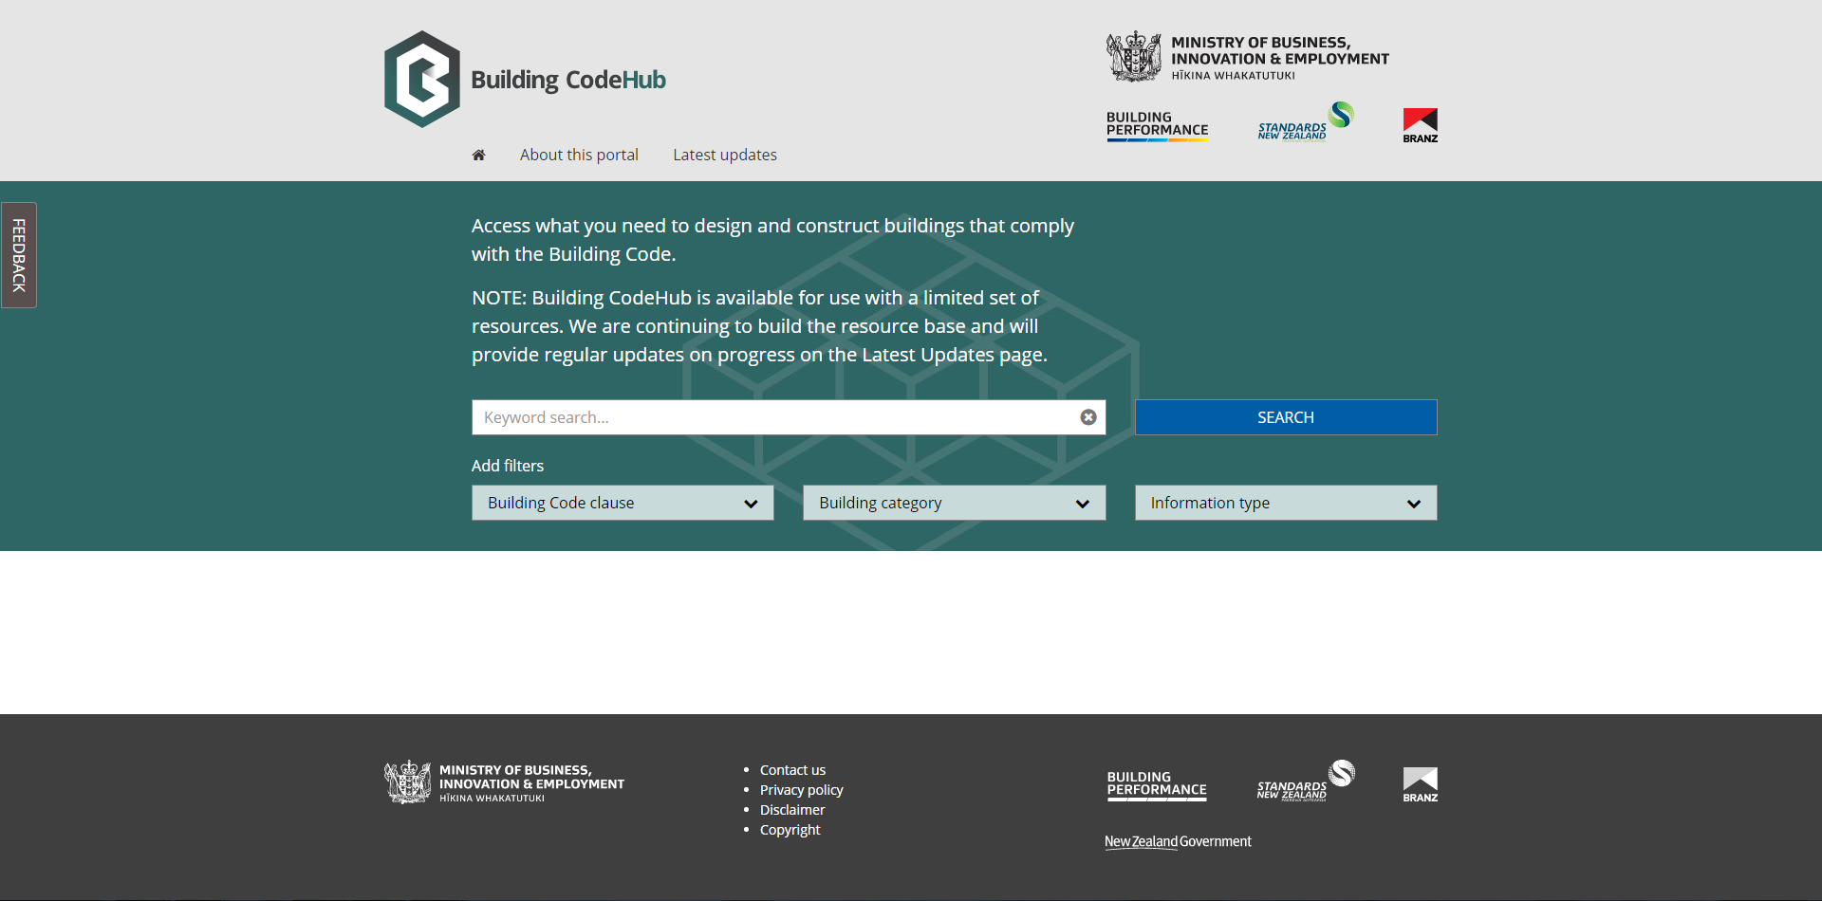1822x901 pixels.
Task: Click the Standards New Zealand footer logo
Action: [1303, 783]
